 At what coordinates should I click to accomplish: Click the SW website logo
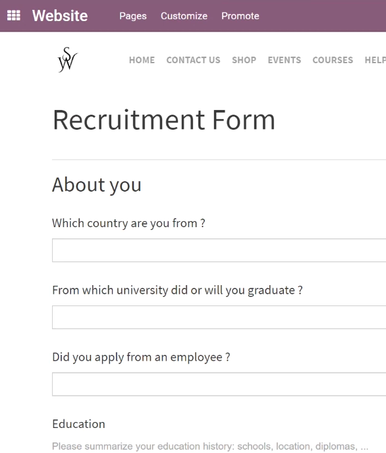point(68,59)
